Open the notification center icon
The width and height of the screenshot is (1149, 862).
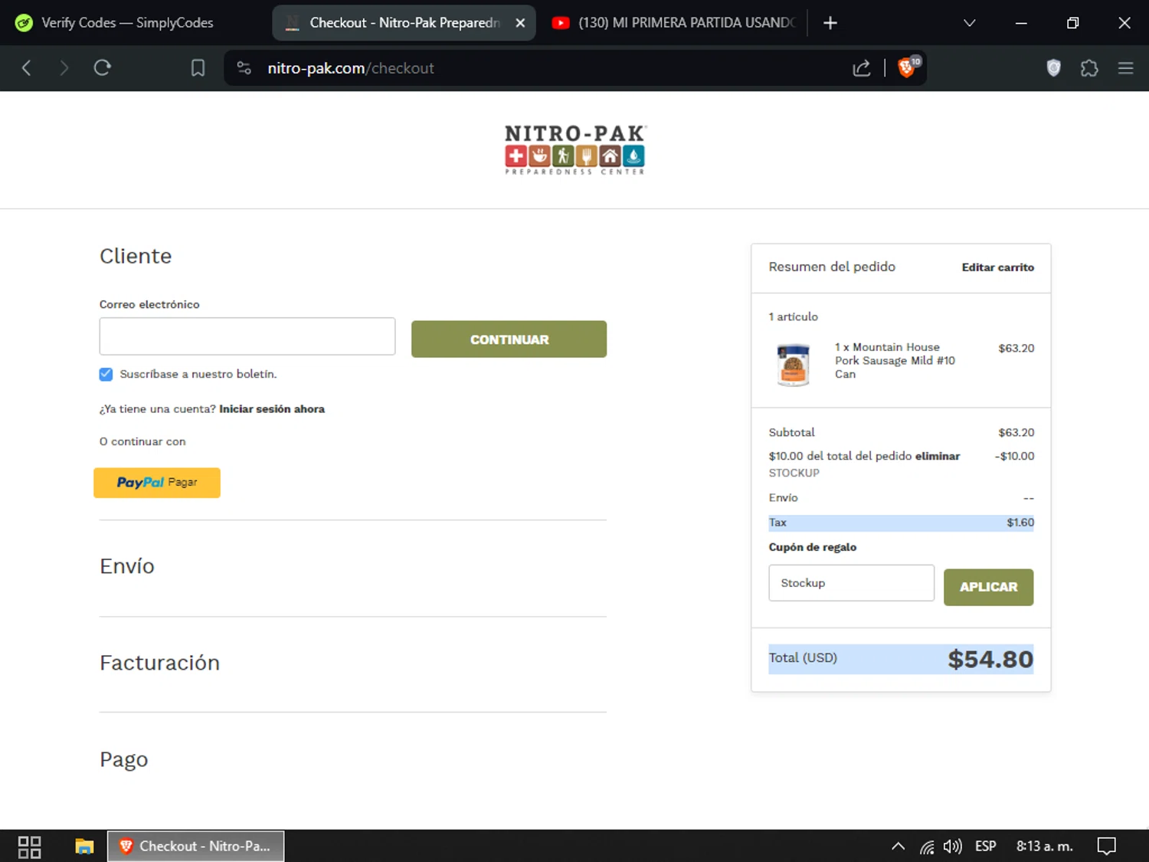(x=1106, y=847)
